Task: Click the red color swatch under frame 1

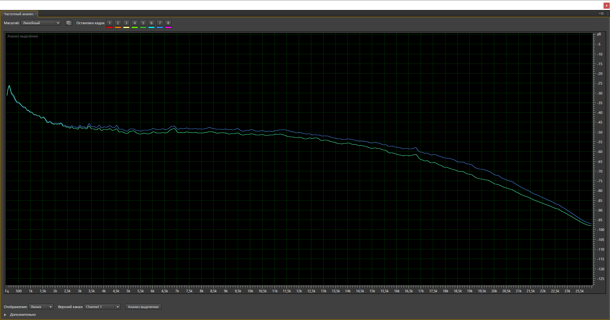Action: click(109, 28)
